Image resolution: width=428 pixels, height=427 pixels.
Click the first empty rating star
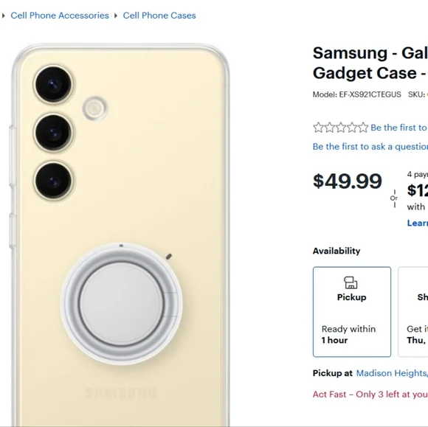tap(318, 128)
